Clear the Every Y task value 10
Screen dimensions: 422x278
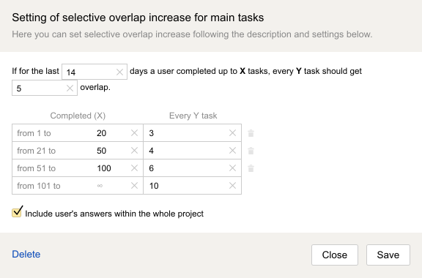232,186
